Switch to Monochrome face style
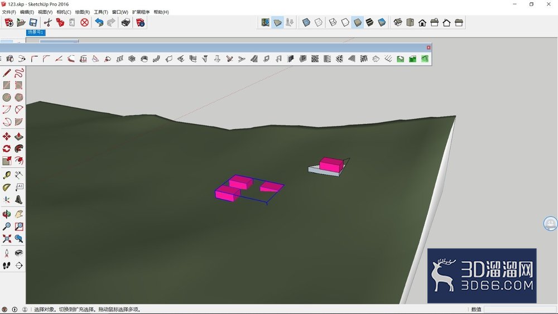This screenshot has height=314, width=558. click(382, 22)
